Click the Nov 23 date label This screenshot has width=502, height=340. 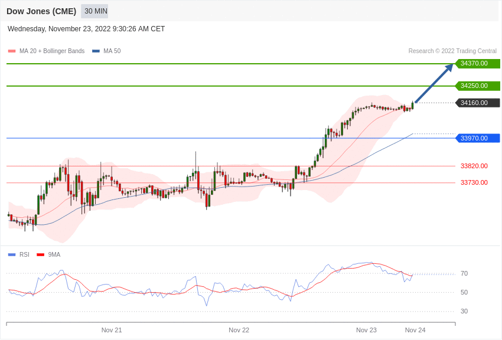click(x=366, y=330)
